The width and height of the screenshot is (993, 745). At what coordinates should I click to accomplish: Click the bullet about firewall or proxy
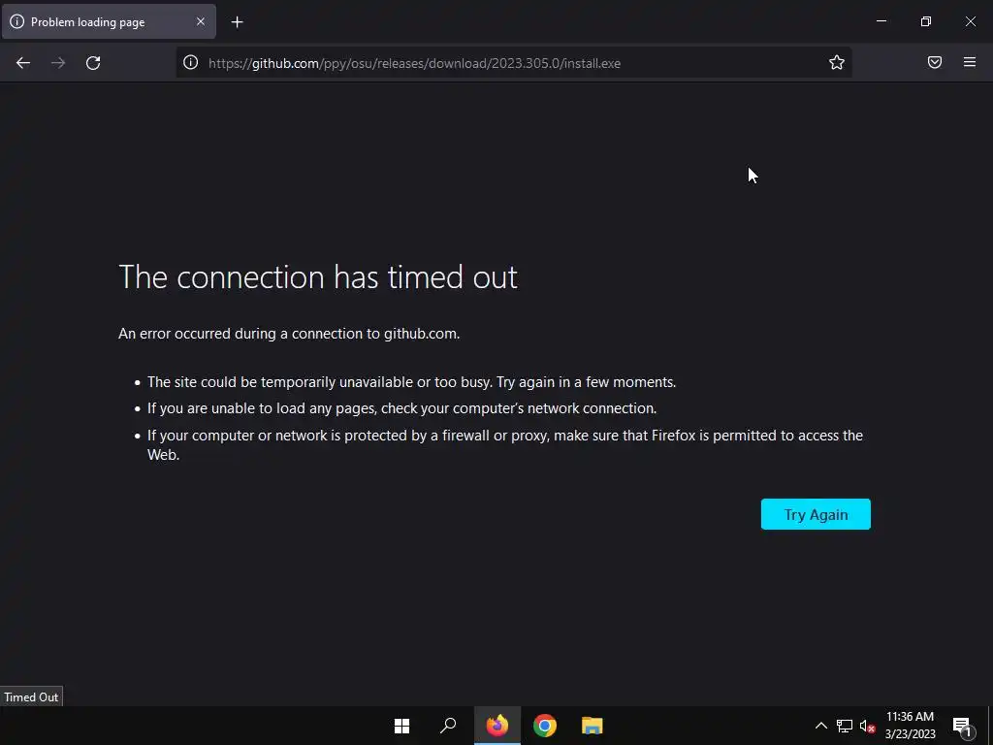pyautogui.click(x=504, y=444)
